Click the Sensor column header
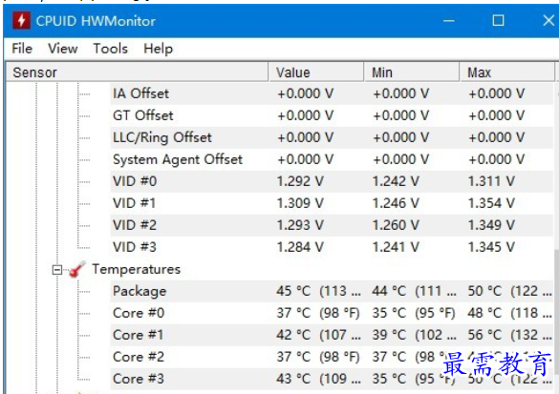 click(x=138, y=73)
